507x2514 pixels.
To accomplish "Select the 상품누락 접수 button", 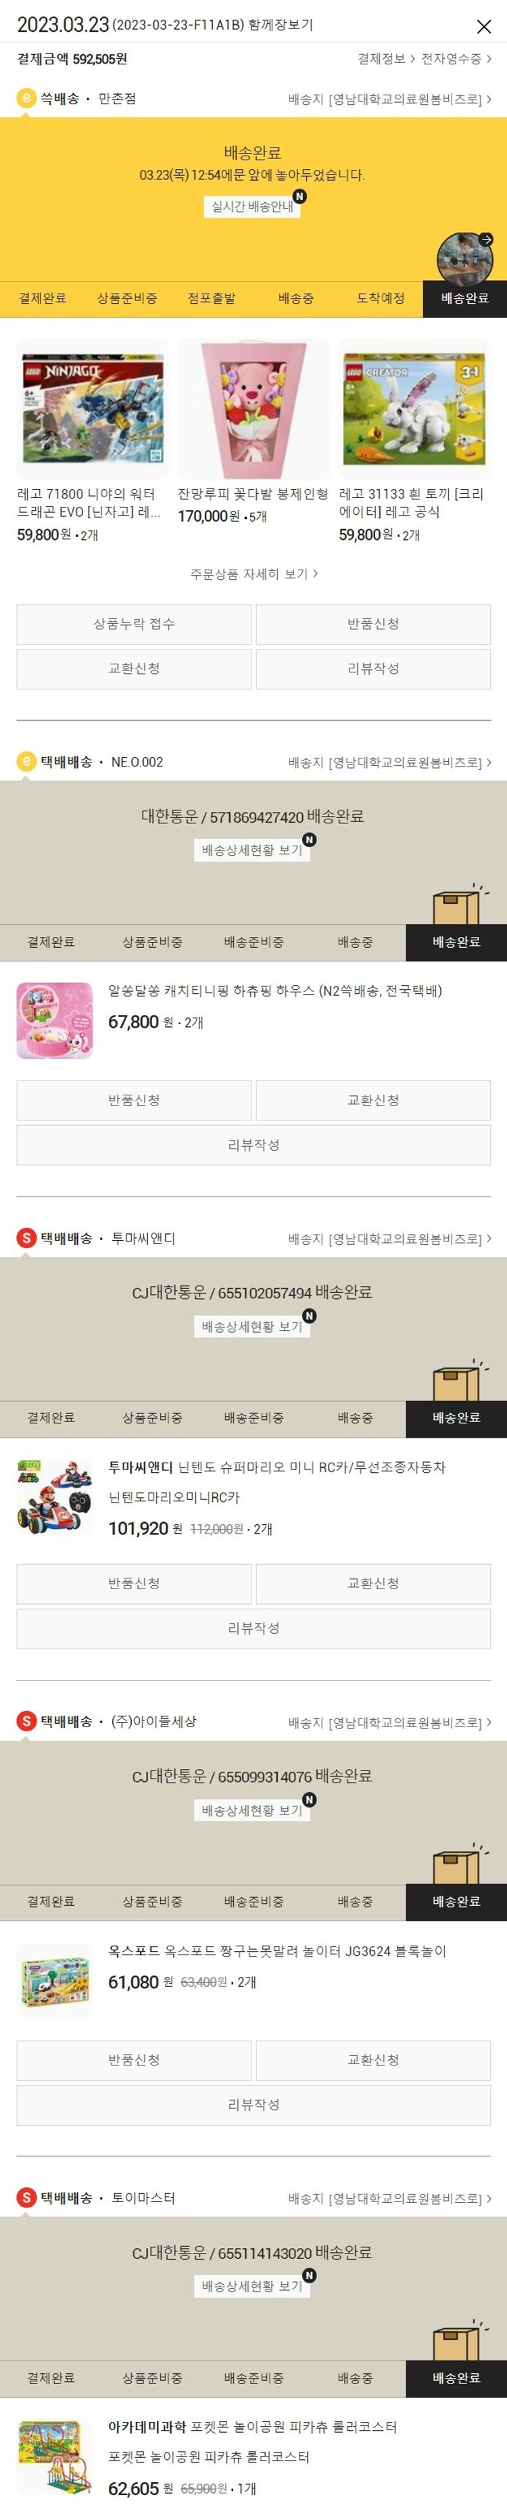I will 135,624.
